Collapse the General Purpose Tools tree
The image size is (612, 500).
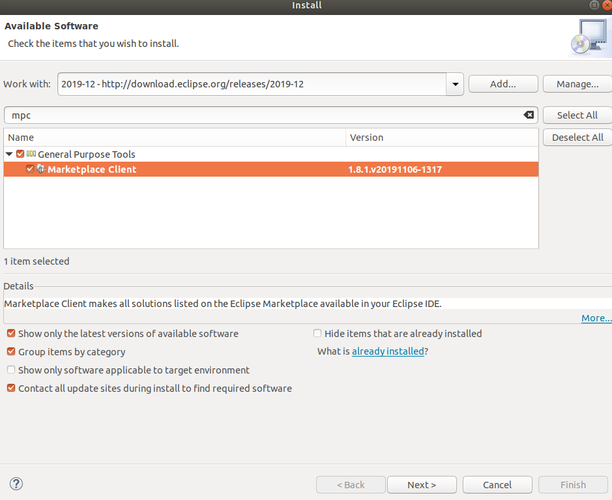tap(8, 154)
